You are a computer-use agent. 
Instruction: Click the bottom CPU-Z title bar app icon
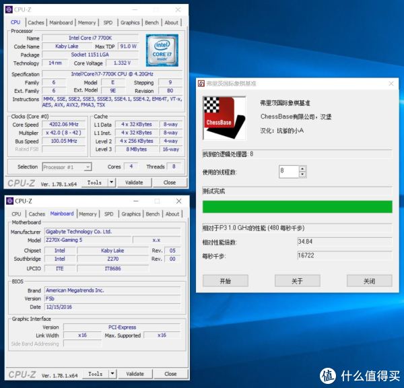[x=10, y=201]
